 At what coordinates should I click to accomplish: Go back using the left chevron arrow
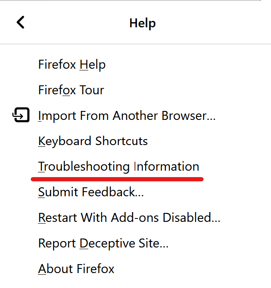(x=20, y=22)
